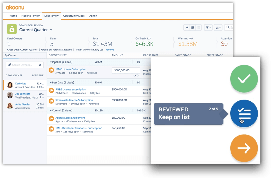Click the Sales Stage column header
Screen dimensions: 271x179
tap(183, 55)
